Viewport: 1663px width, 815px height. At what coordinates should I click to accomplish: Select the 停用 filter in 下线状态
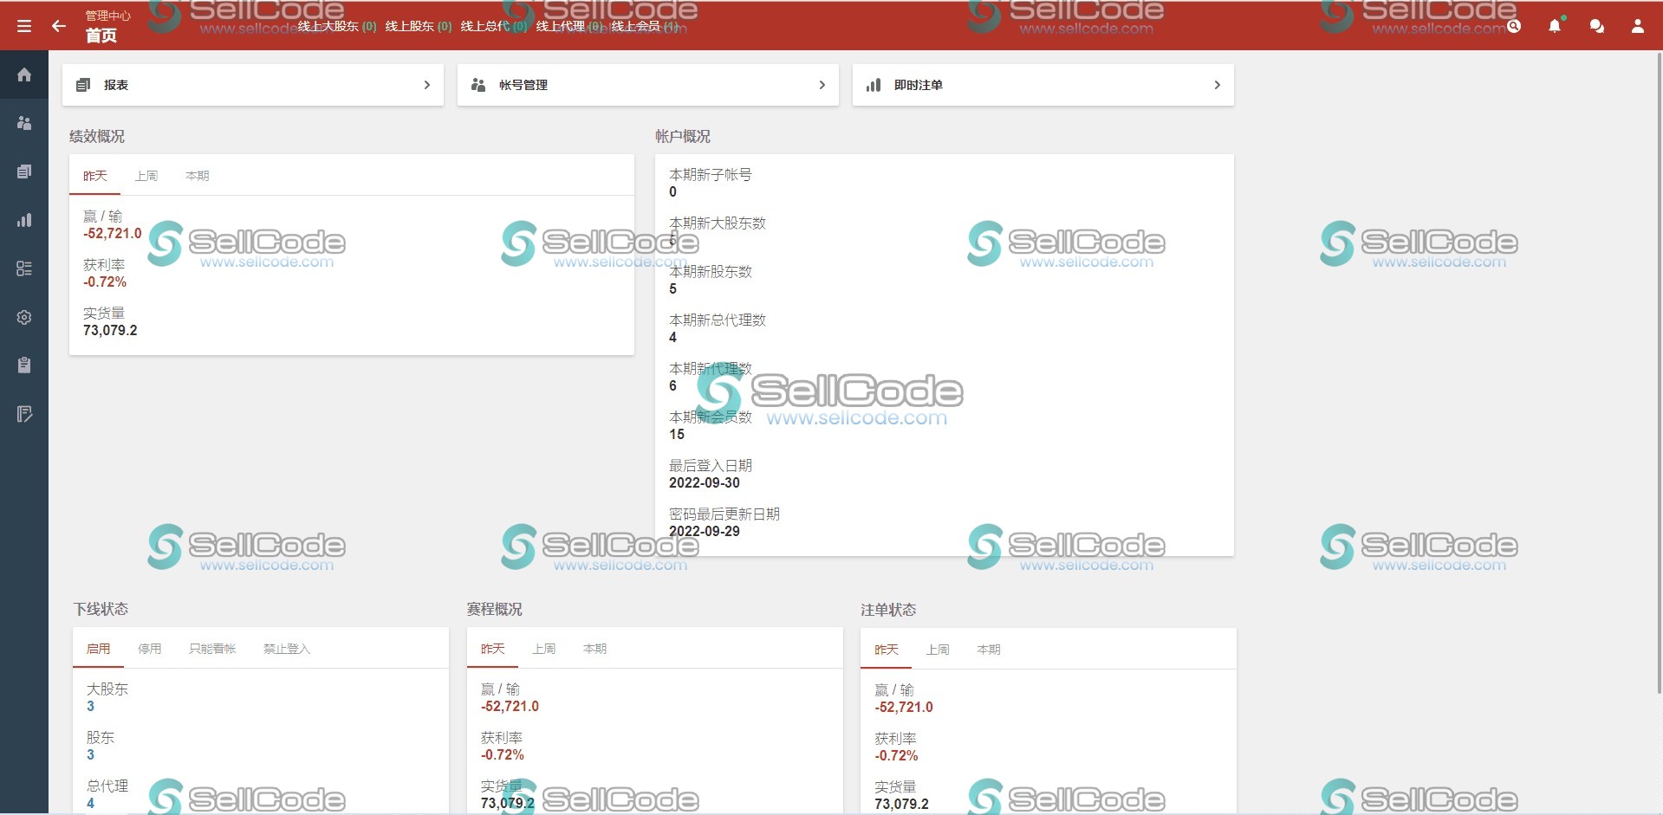pos(149,648)
